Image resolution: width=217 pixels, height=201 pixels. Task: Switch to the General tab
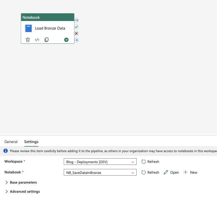pyautogui.click(x=11, y=142)
